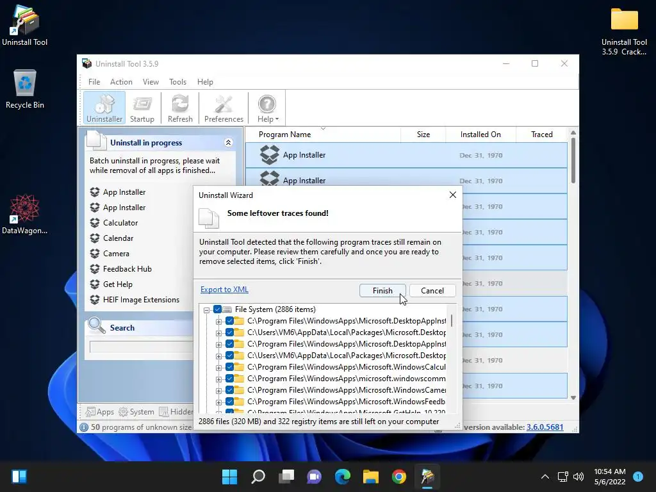This screenshot has height=492, width=656.
Task: Show hidden system tray icons
Action: click(545, 477)
